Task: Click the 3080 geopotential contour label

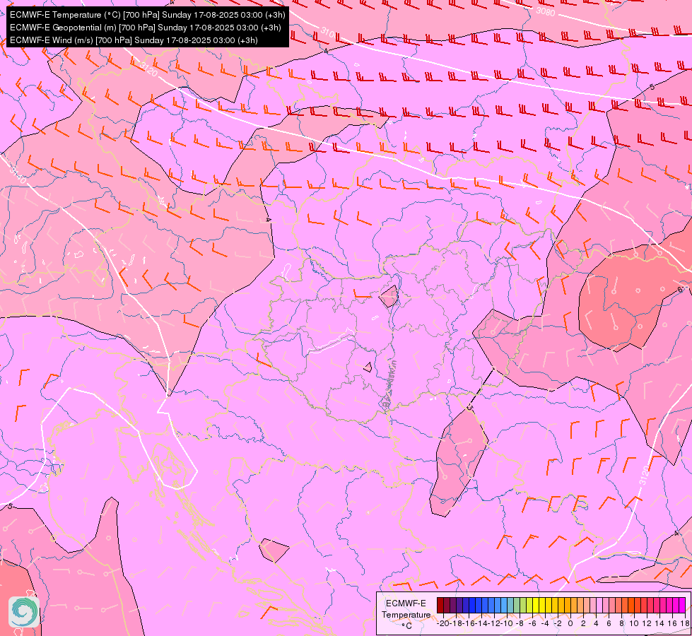Action: pyautogui.click(x=546, y=12)
